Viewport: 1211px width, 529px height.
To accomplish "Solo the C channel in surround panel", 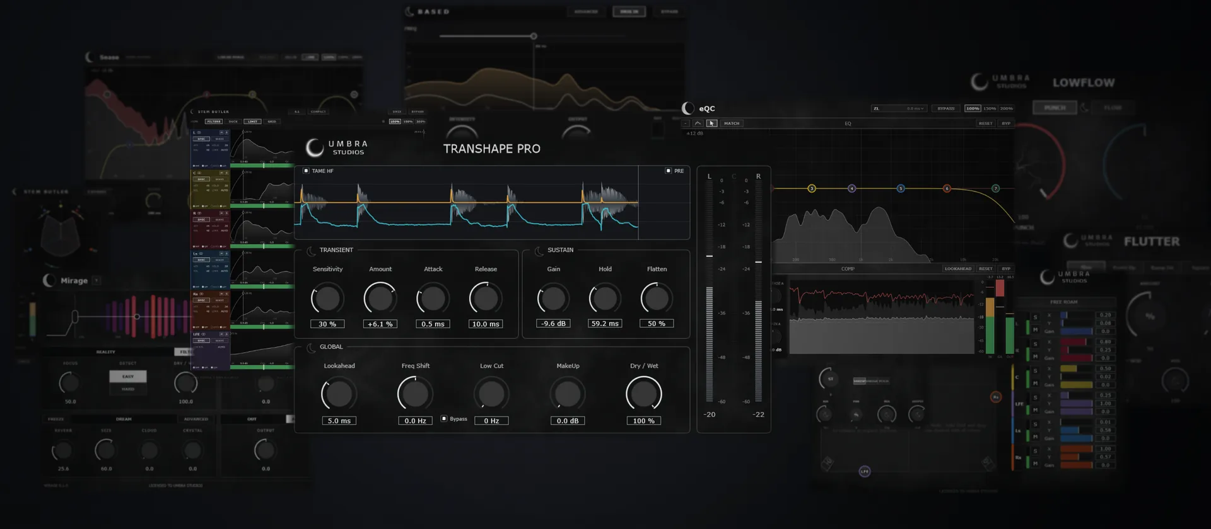I will click(x=1035, y=371).
